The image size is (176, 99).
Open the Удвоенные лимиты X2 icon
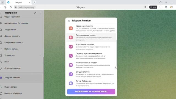click(x=71, y=28)
